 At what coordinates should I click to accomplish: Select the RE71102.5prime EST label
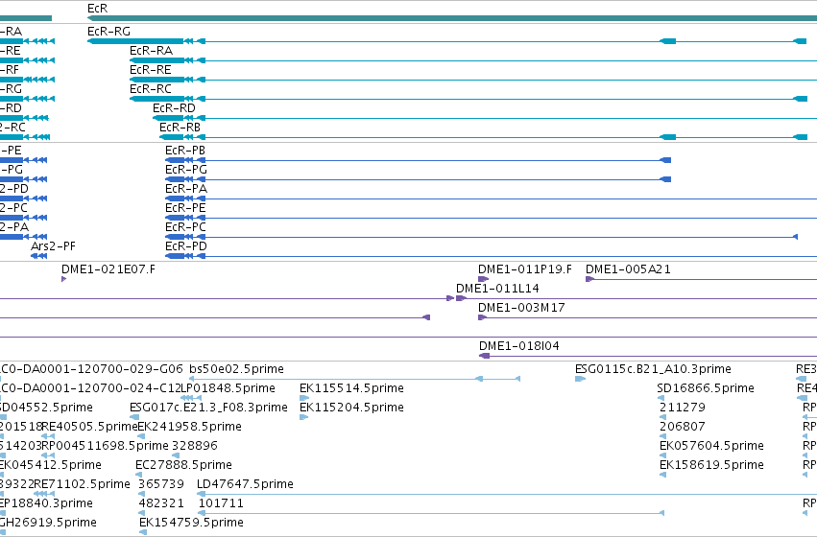(x=82, y=485)
